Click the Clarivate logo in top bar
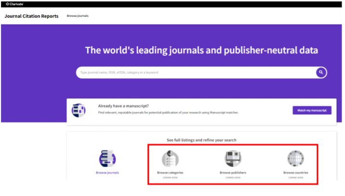The height and width of the screenshot is (196, 345). pyautogui.click(x=14, y=4)
